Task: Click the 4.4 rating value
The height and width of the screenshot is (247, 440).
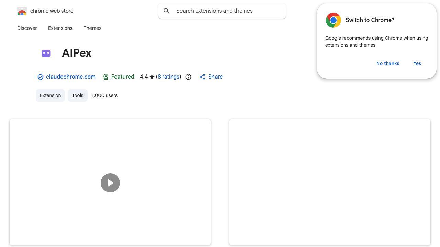Action: (x=144, y=77)
